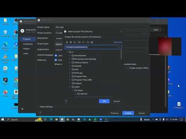Open the path history dropdown arrow
Screen dimensions: 186x139
pos(120,47)
